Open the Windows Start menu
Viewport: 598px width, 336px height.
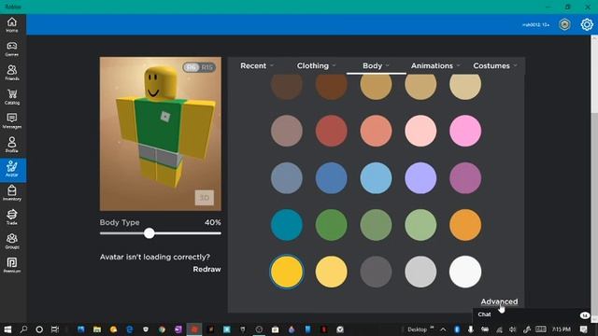click(x=7, y=329)
